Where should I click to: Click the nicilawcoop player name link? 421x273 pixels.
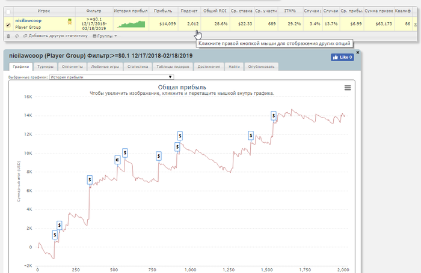(x=28, y=20)
